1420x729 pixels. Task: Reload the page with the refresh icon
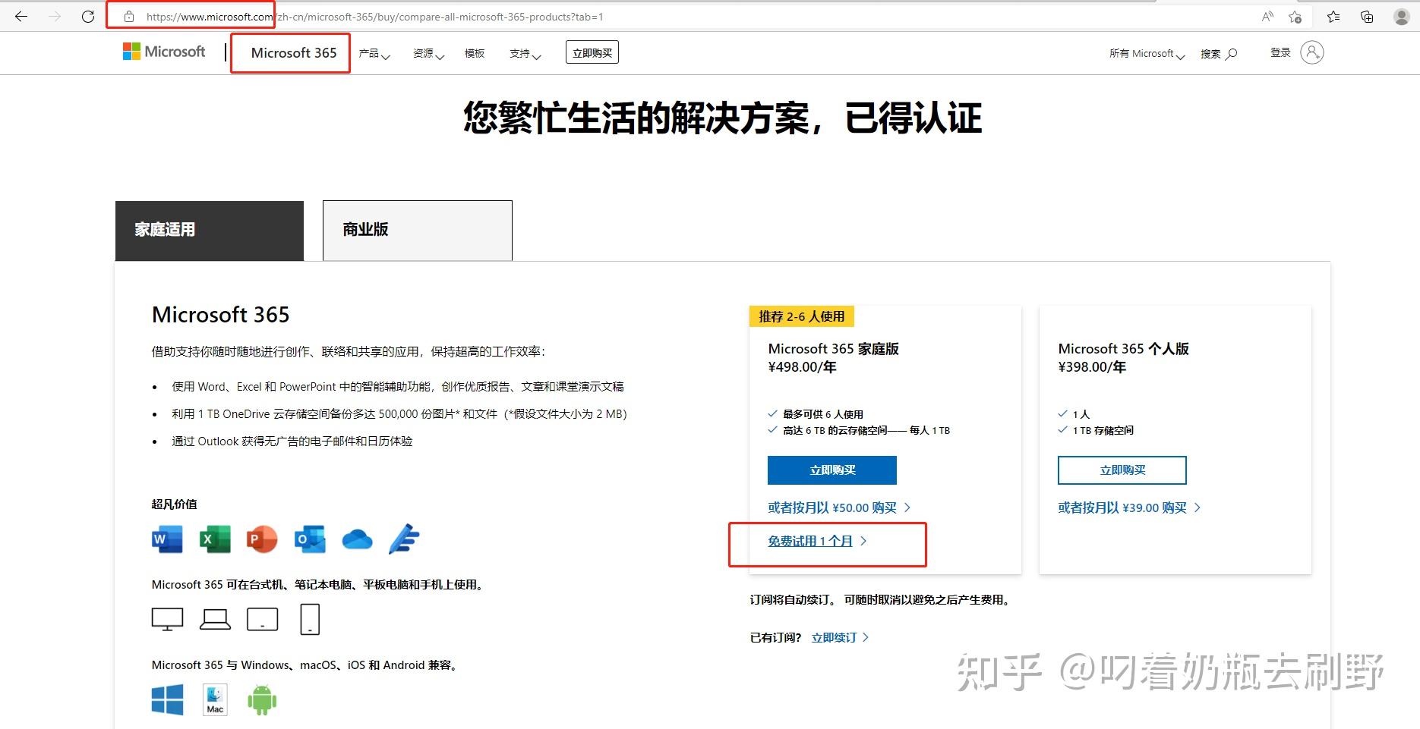88,16
